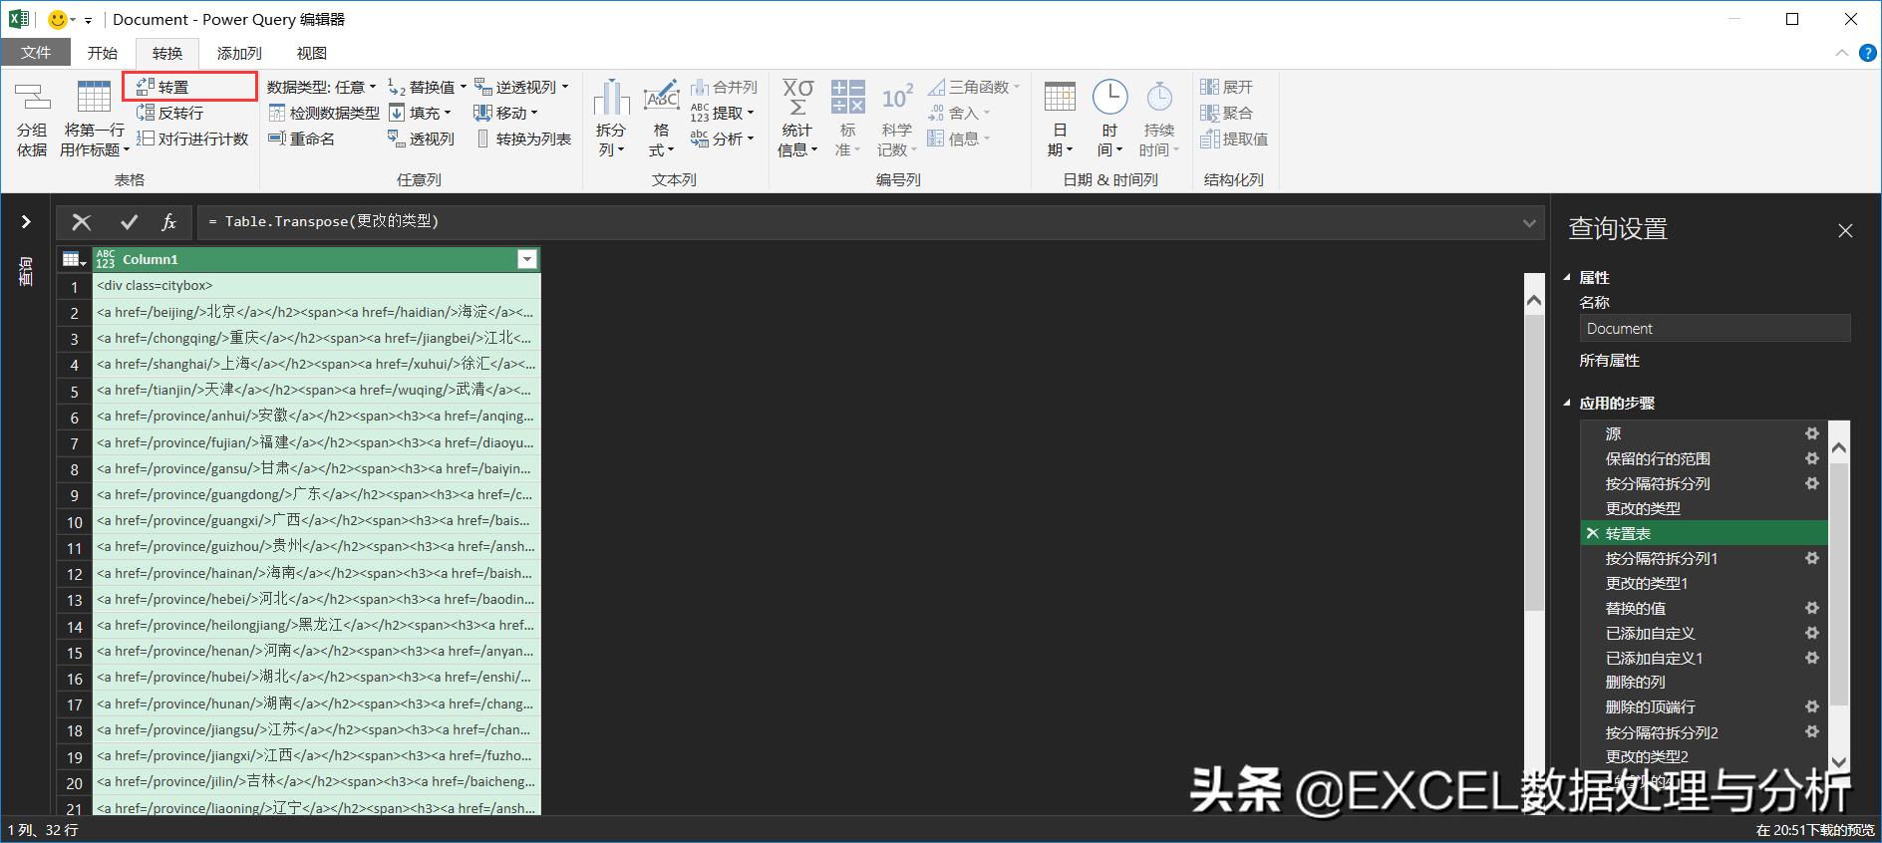Switch to the Home (开始) tab
Viewport: 1882px width, 843px height.
(x=102, y=53)
